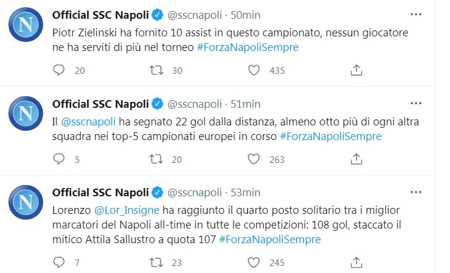Image resolution: width=450 pixels, height=273 pixels.
Task: Like the tweet about Zielinski's assists
Action: click(x=254, y=70)
